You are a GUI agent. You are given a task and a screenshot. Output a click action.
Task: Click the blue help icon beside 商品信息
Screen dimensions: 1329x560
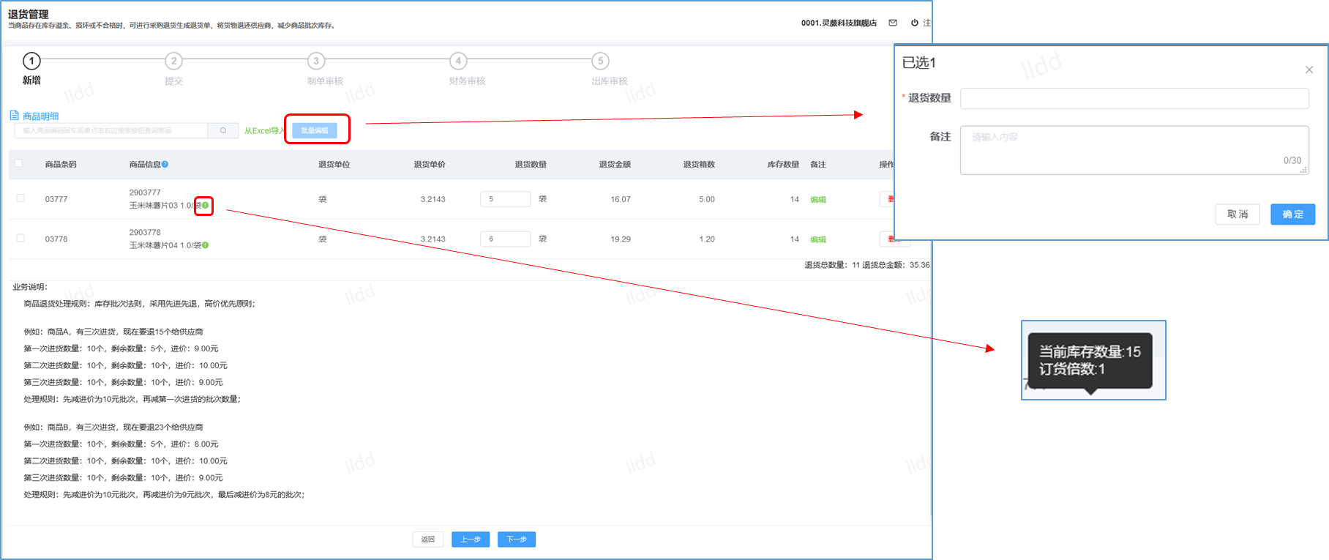point(165,165)
